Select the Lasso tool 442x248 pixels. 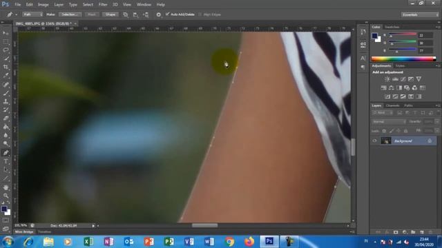coord(6,50)
